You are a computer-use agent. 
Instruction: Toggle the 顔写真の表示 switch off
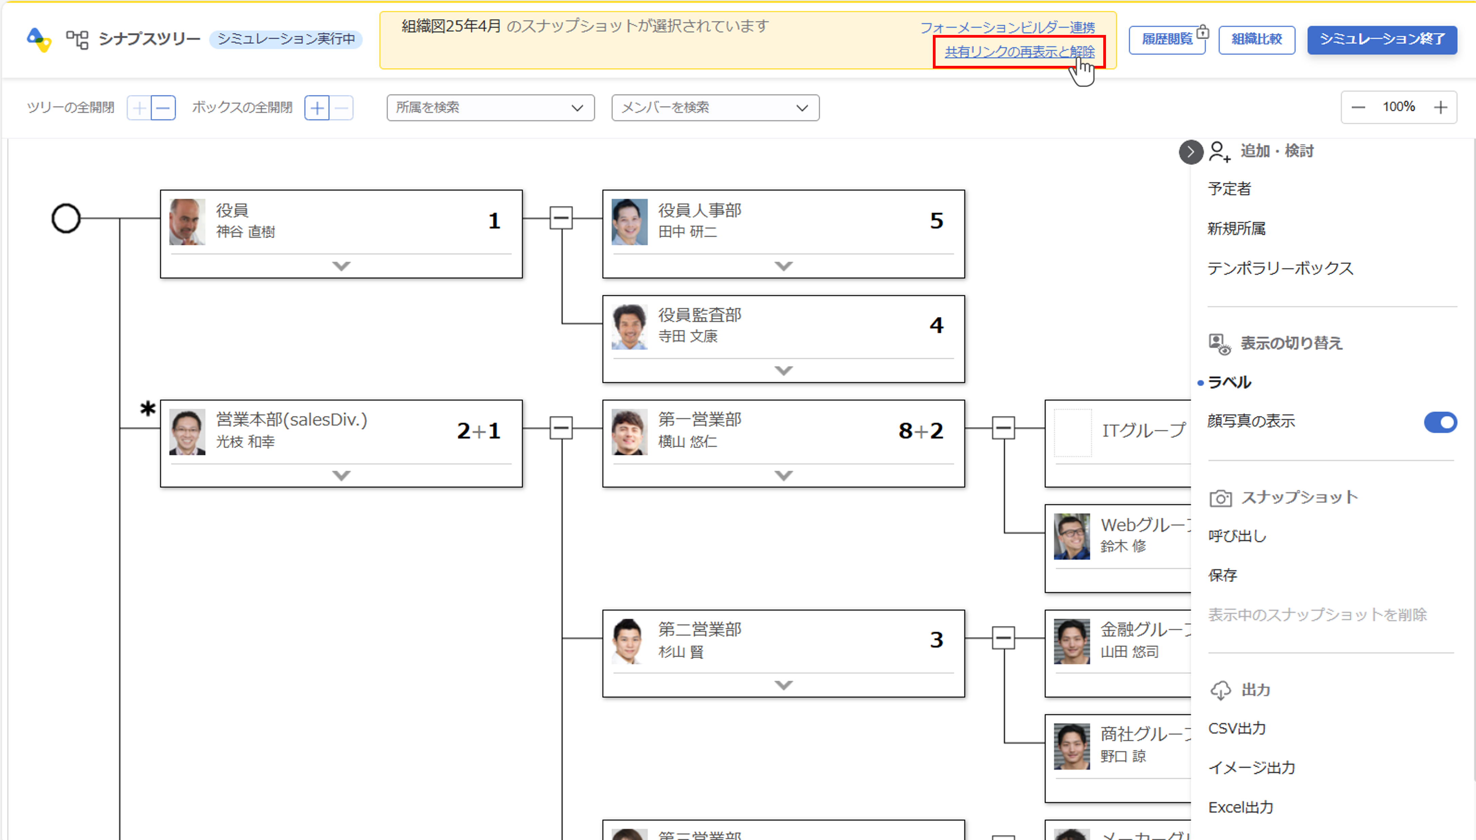[x=1440, y=422]
